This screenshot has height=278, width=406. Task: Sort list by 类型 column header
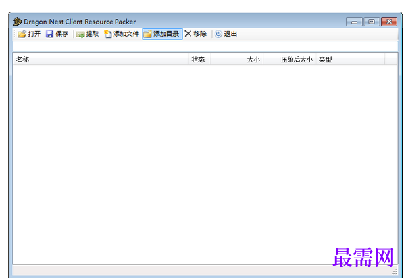pyautogui.click(x=350, y=60)
